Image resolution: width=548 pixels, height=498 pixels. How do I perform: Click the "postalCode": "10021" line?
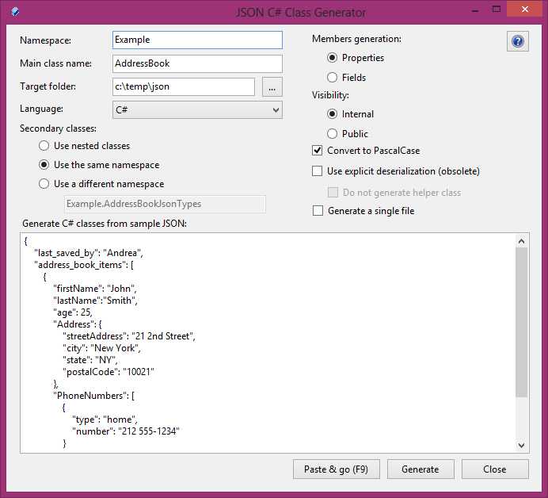coord(108,372)
